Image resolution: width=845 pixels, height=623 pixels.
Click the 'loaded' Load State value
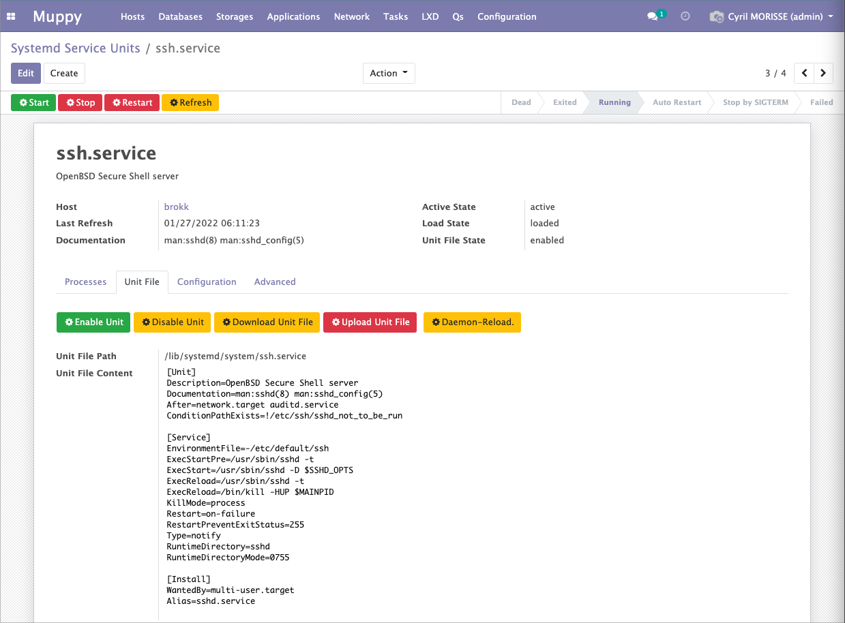click(x=545, y=223)
